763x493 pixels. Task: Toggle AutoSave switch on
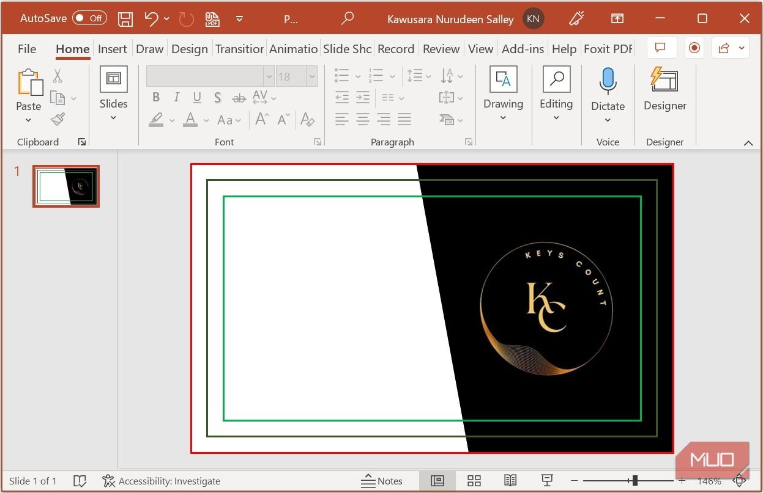click(x=89, y=18)
